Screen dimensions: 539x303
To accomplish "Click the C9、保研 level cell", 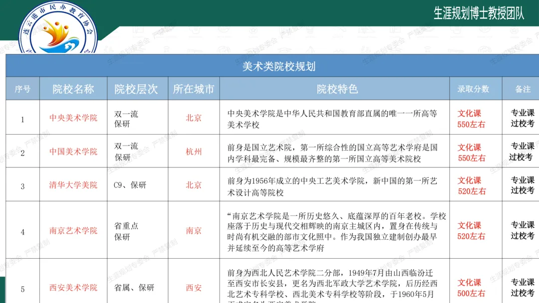I will click(130, 185).
